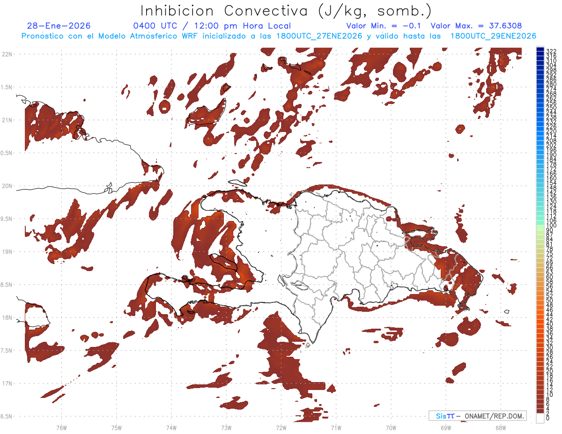Click the '70W' longitude label
This screenshot has height=434, width=562.
pyautogui.click(x=391, y=427)
